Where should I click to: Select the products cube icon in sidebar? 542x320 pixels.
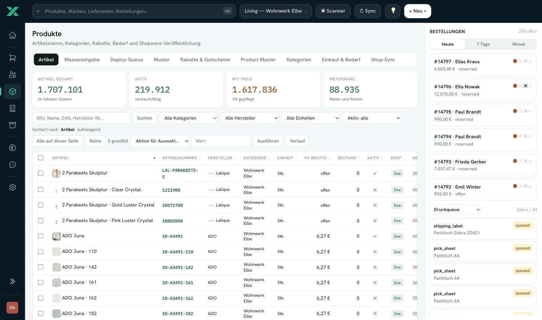coord(13,91)
